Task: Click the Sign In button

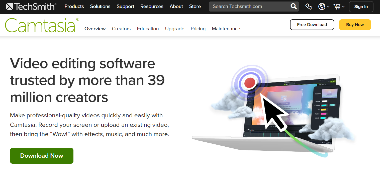Action: pyautogui.click(x=361, y=7)
